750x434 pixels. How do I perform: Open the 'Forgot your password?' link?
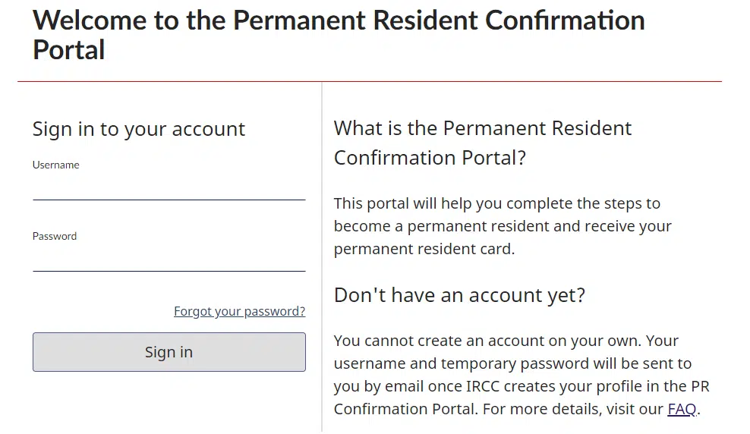[x=239, y=311]
